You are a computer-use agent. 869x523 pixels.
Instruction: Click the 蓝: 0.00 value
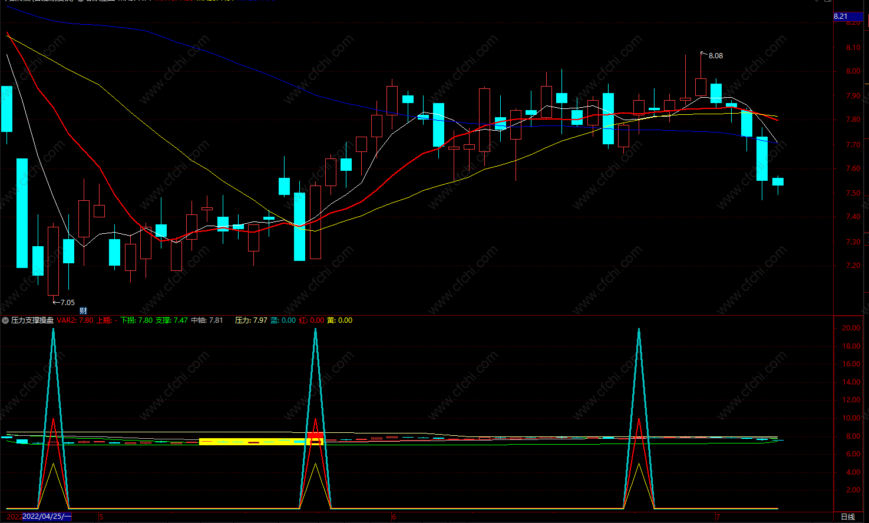click(283, 320)
